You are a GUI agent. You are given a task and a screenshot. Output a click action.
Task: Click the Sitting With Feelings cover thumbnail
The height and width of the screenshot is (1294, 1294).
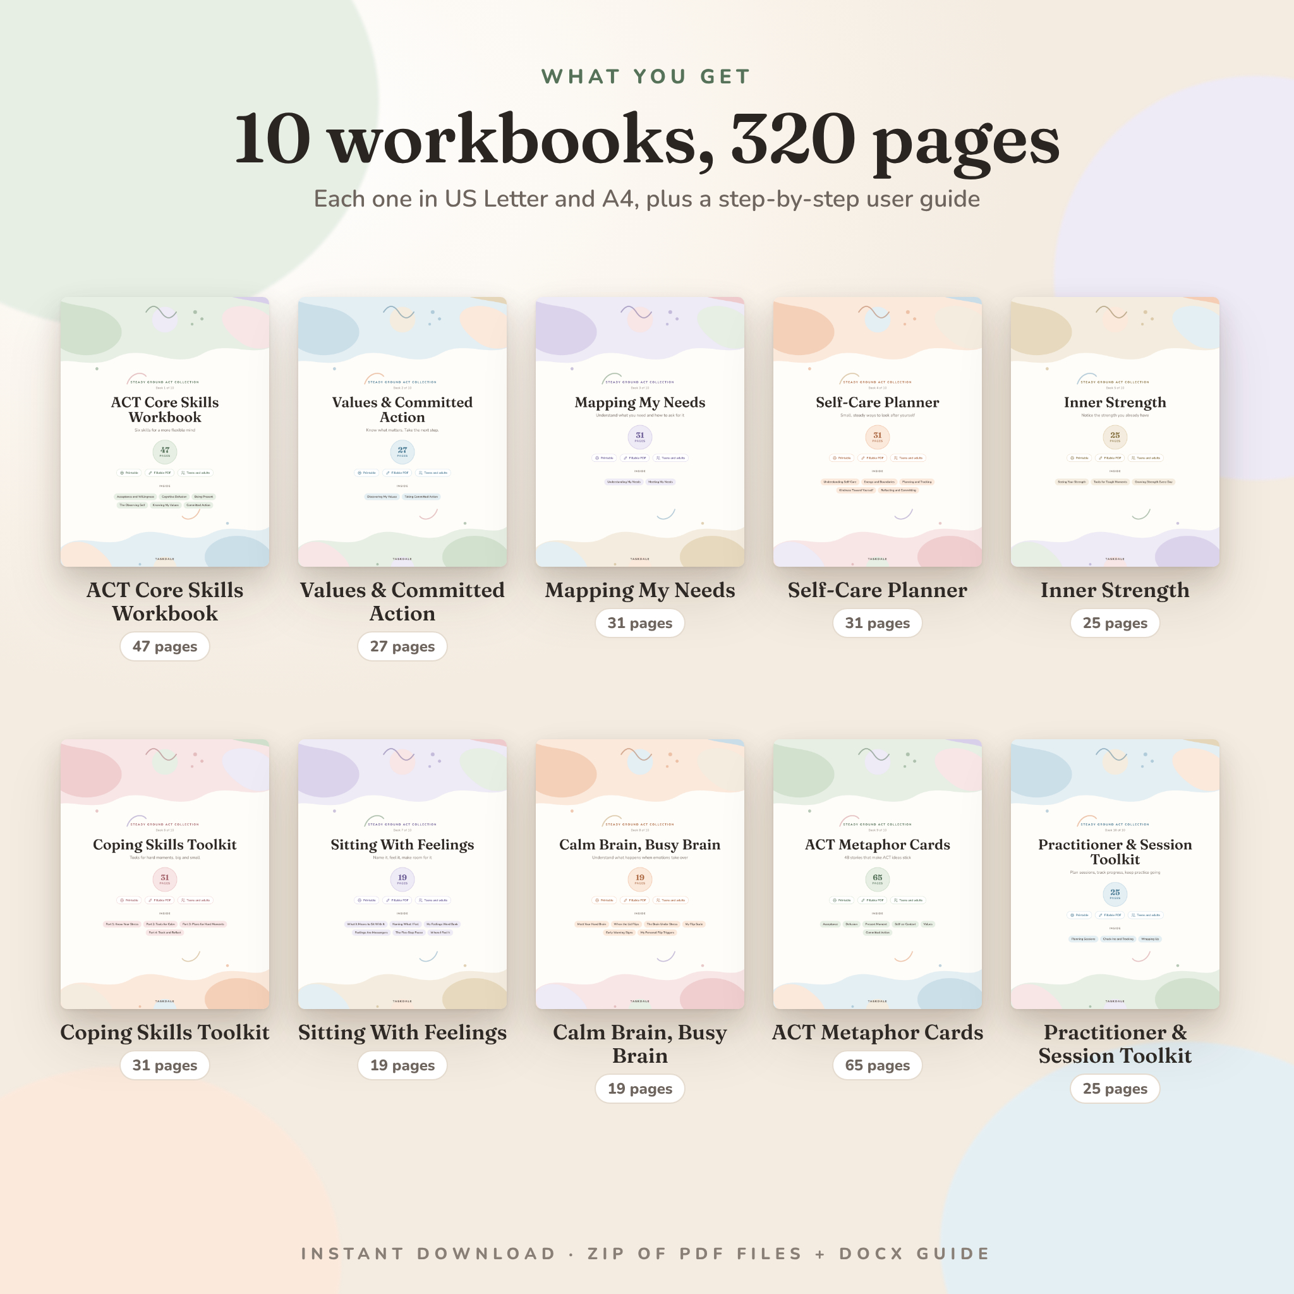click(402, 874)
